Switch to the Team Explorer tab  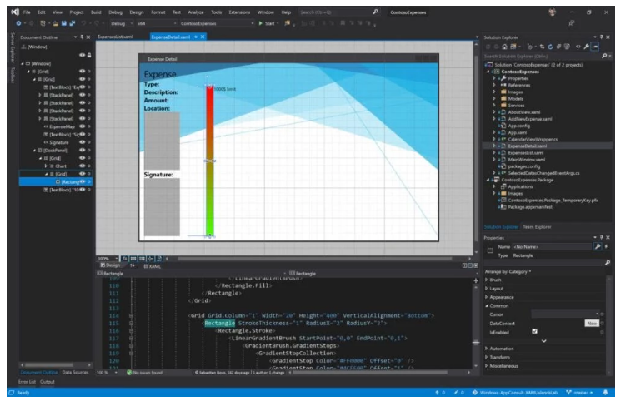[537, 226]
